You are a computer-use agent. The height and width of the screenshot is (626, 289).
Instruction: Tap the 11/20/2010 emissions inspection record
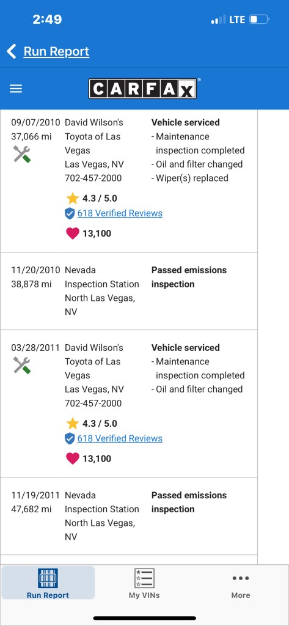click(129, 291)
